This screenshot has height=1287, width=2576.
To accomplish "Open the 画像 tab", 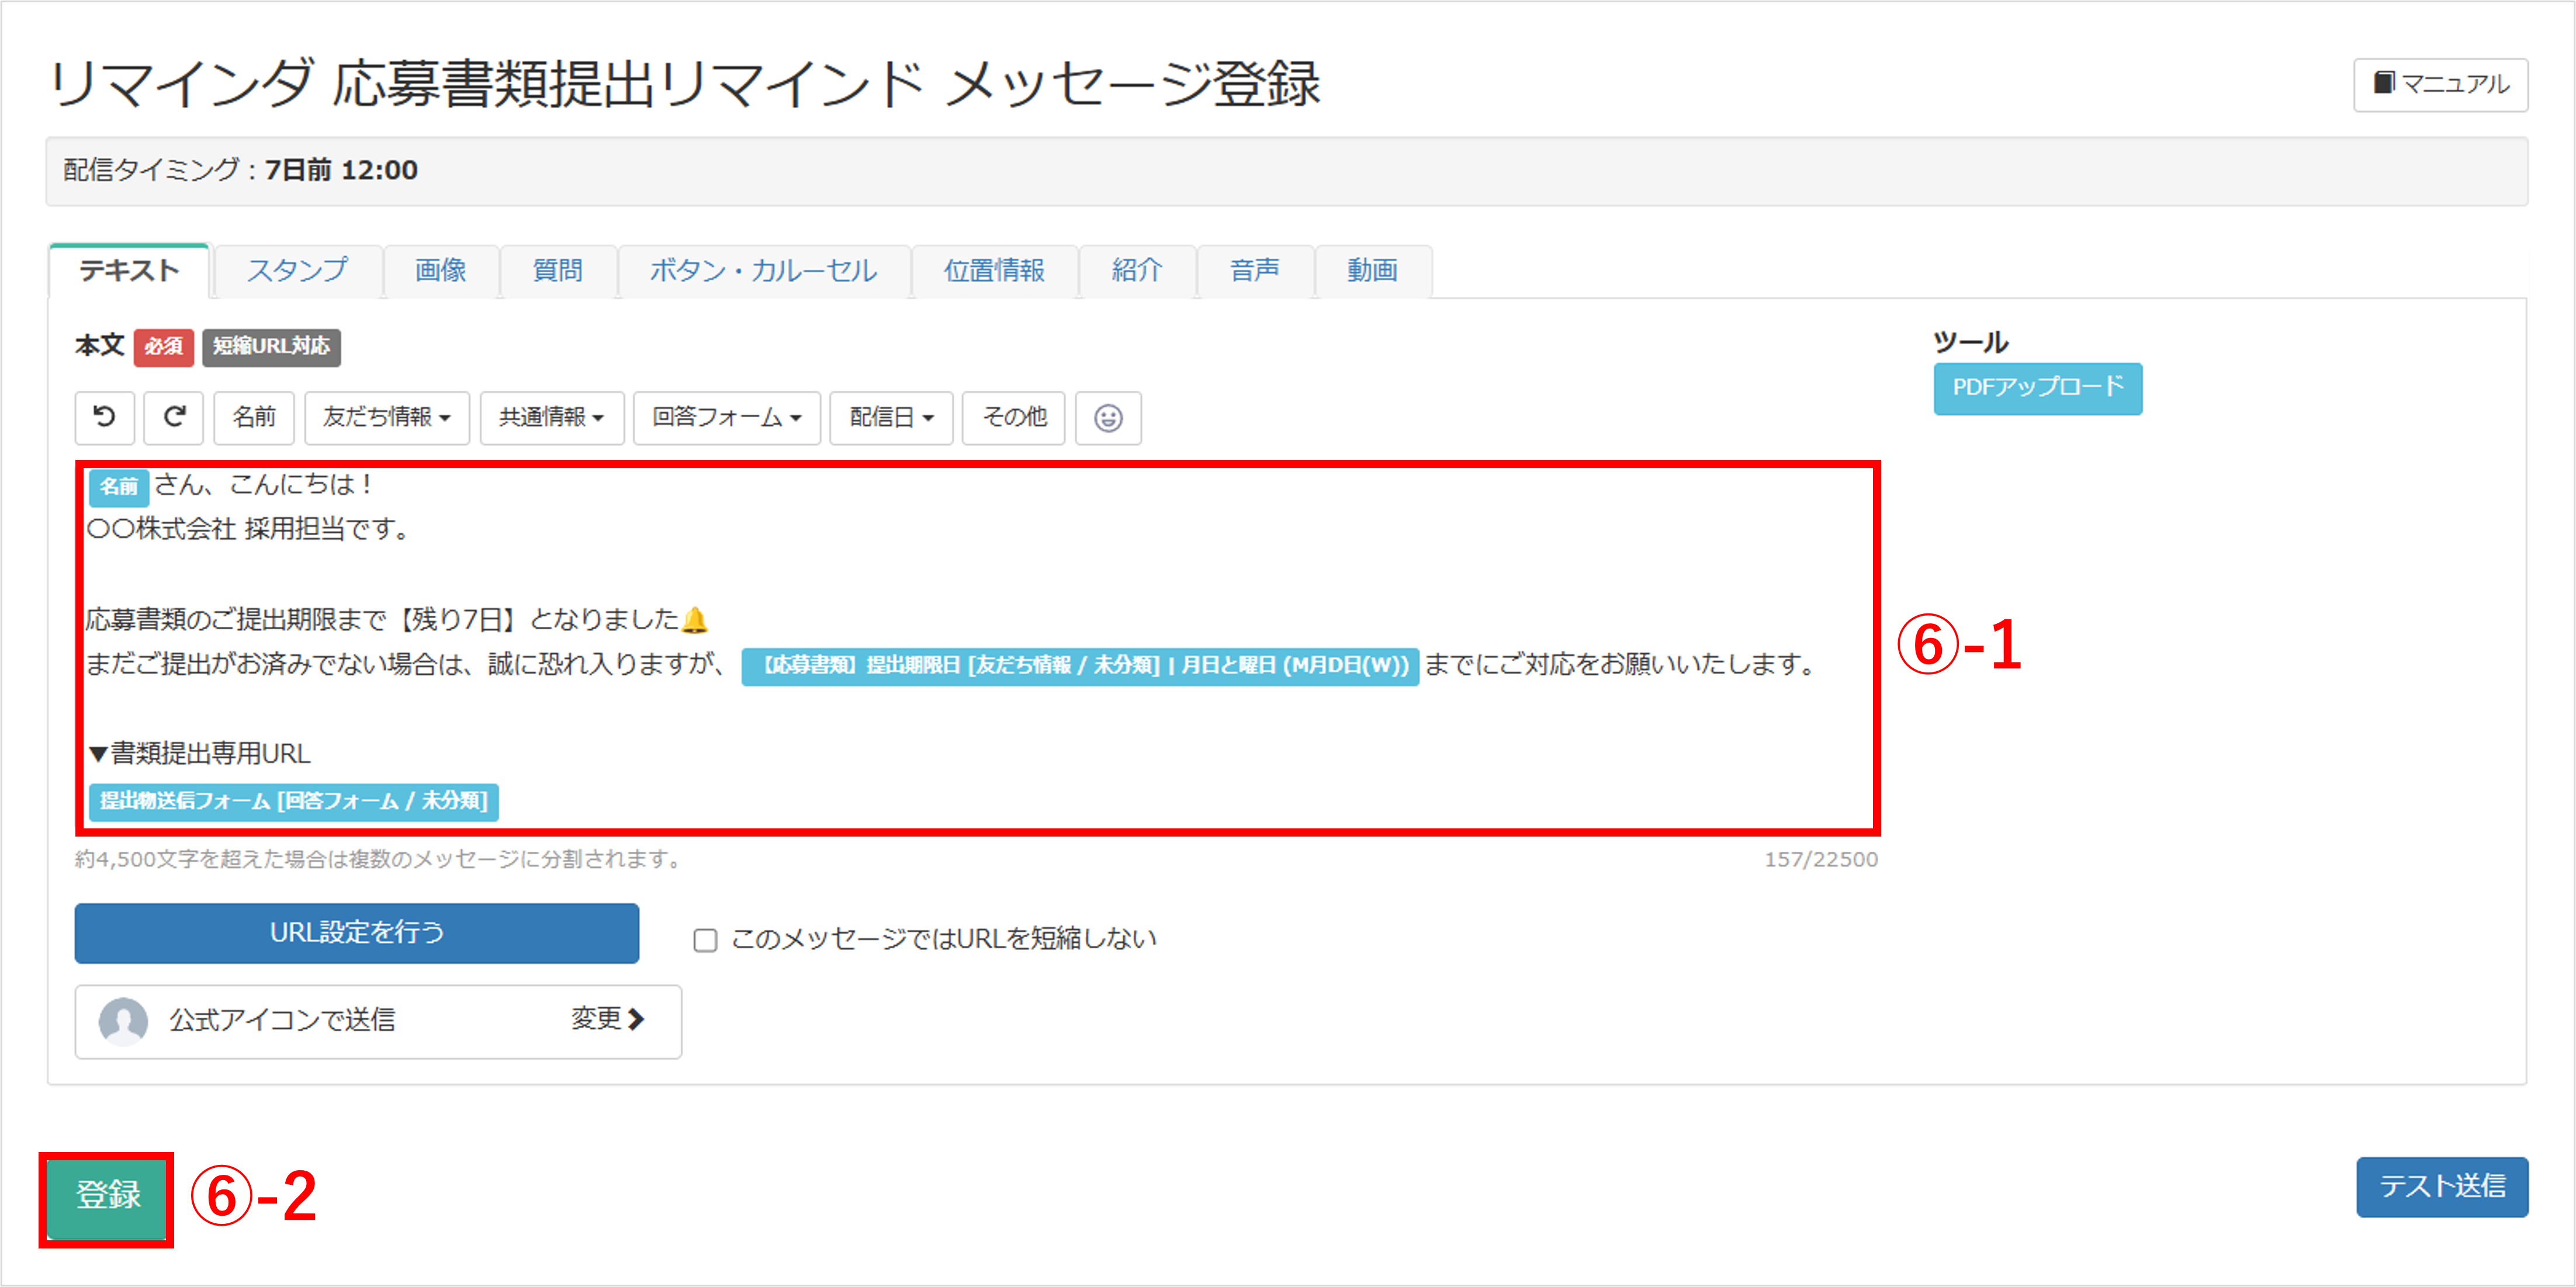I will click(440, 271).
